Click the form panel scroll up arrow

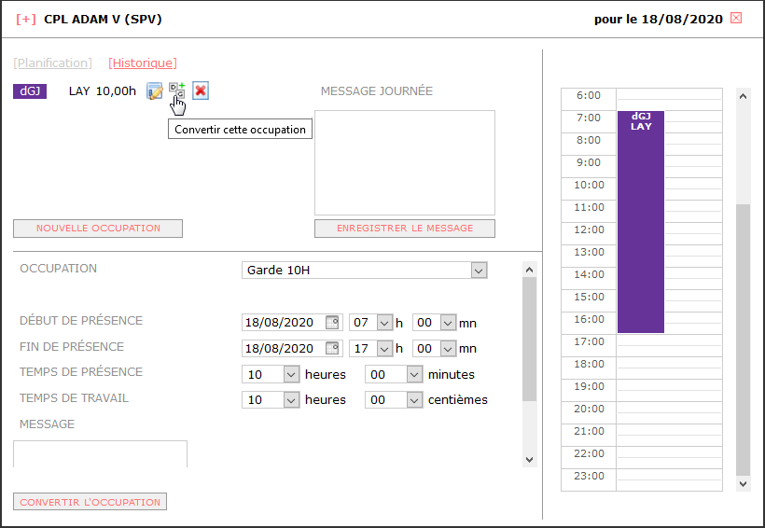coord(529,270)
